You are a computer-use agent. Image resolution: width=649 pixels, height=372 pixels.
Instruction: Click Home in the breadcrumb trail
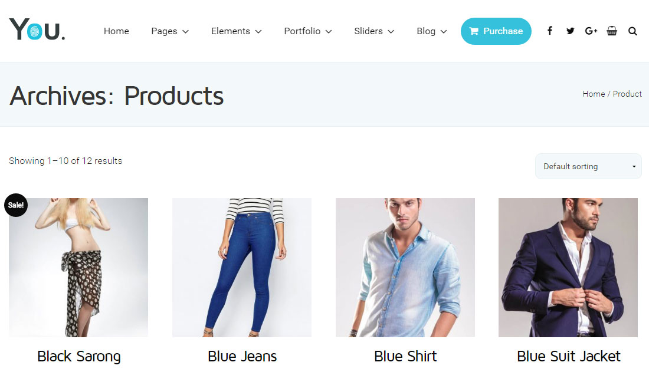[x=594, y=94]
